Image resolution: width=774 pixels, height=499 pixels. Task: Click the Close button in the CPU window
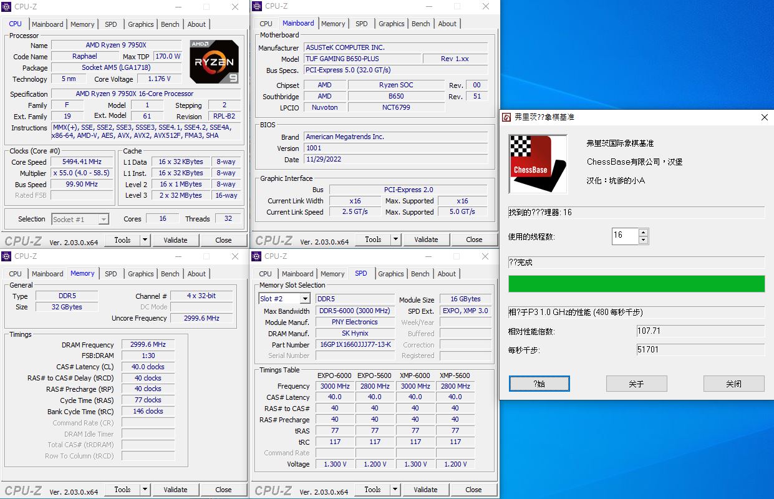[x=223, y=240]
